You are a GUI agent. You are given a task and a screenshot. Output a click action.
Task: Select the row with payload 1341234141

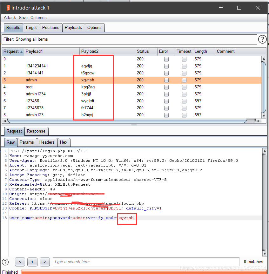coord(131,66)
